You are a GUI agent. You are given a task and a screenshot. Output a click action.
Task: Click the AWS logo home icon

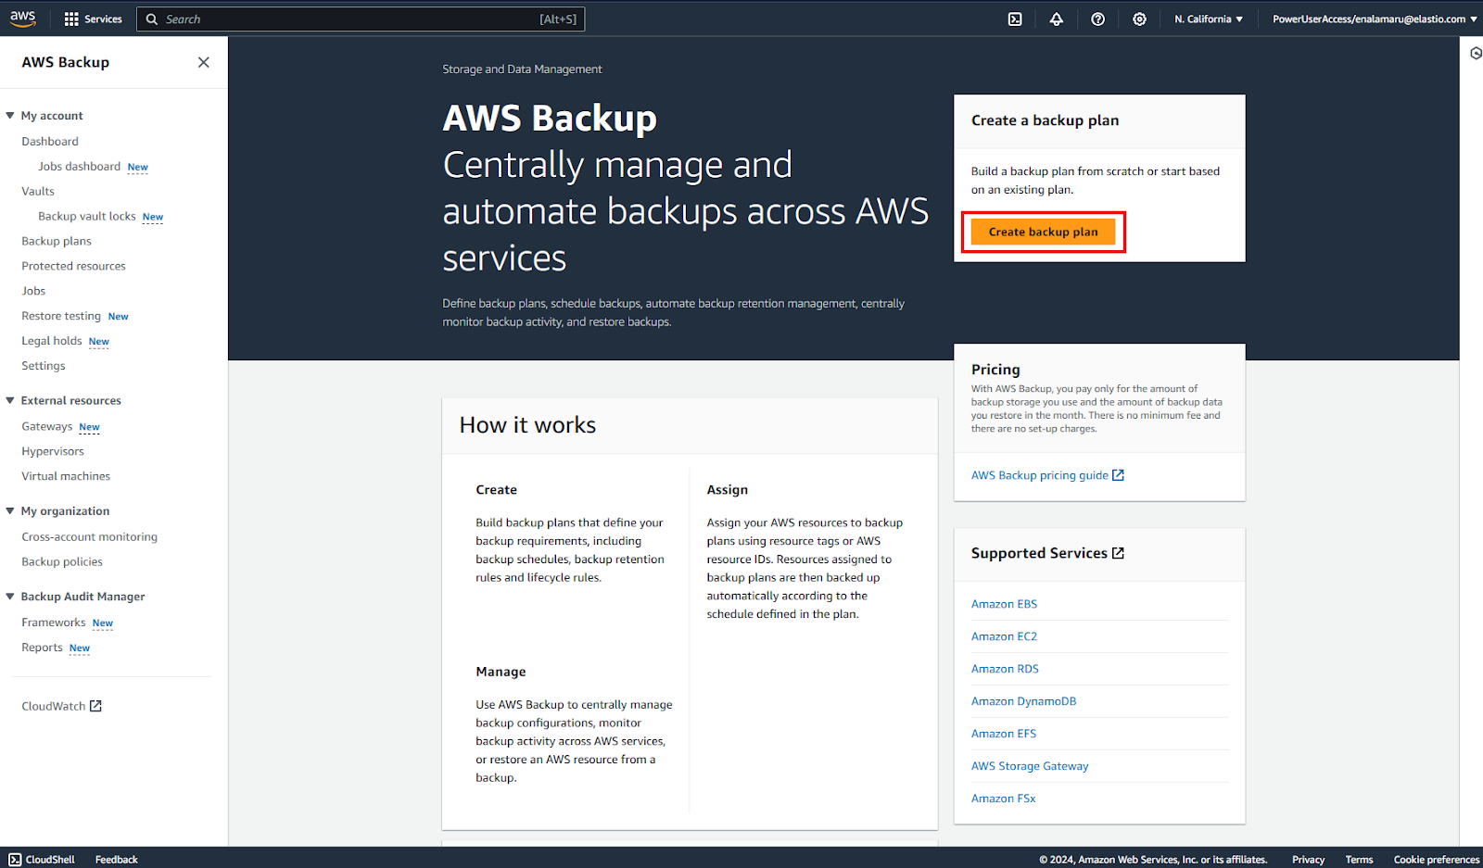coord(23,19)
